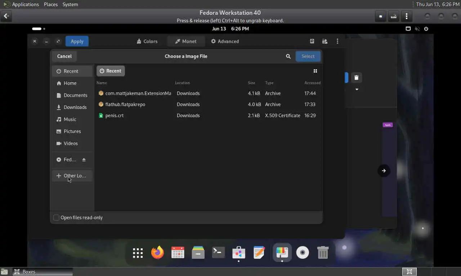Open Terminal from the dock
The image size is (461, 276).
click(x=218, y=253)
